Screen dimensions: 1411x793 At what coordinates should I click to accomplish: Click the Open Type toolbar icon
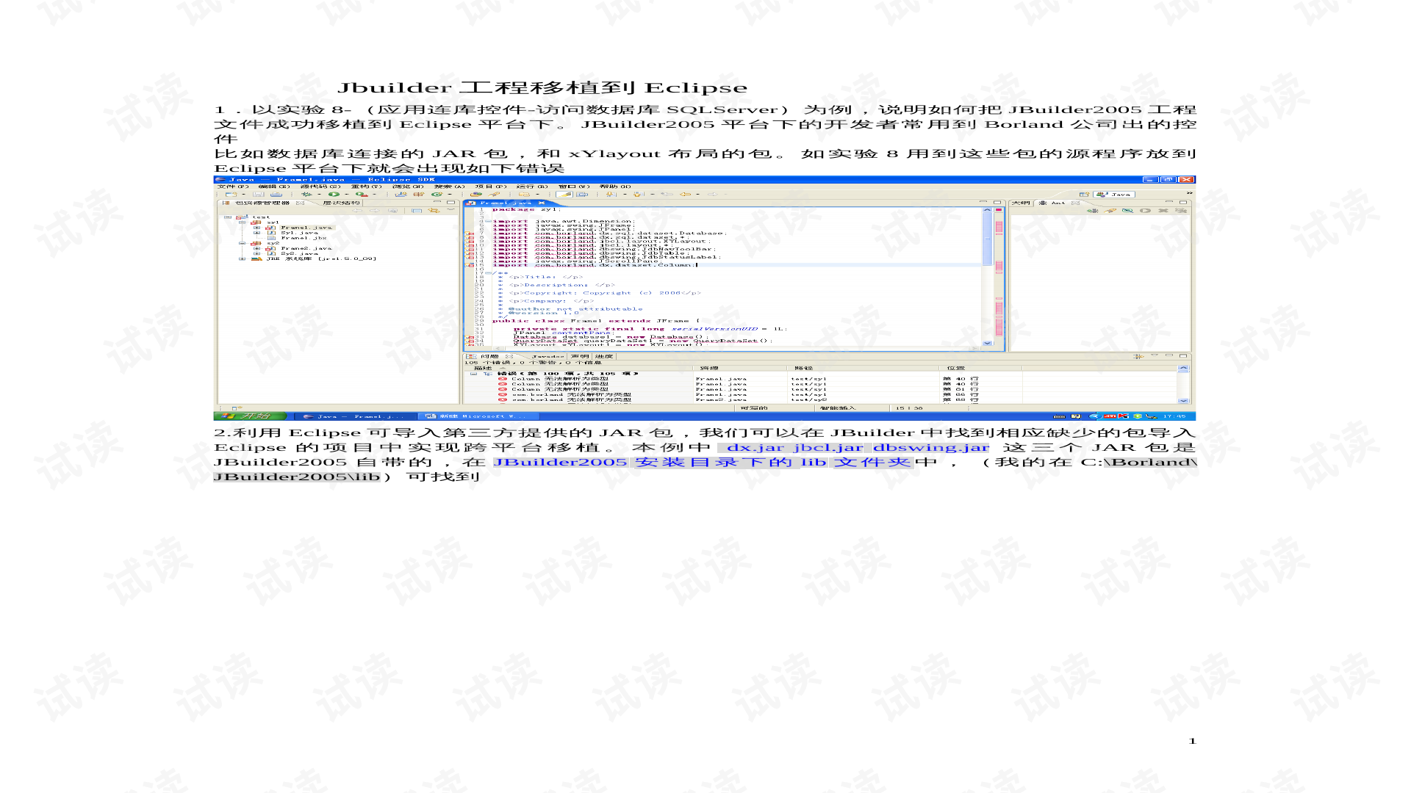pos(476,194)
